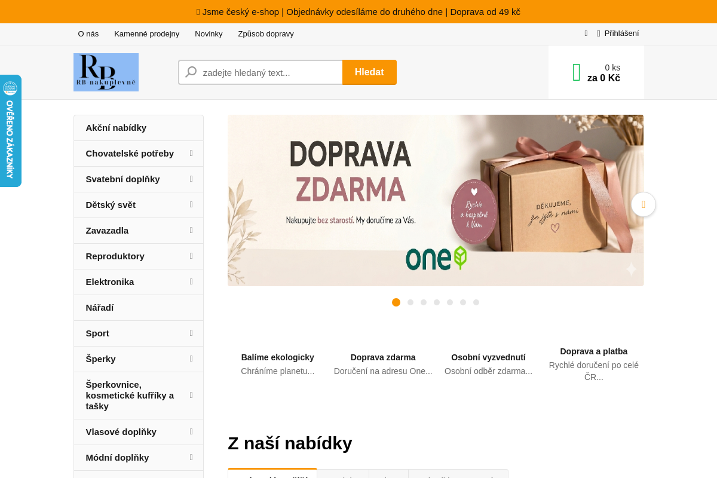Click the Přihlášení login link
The image size is (717, 478).
(x=621, y=33)
